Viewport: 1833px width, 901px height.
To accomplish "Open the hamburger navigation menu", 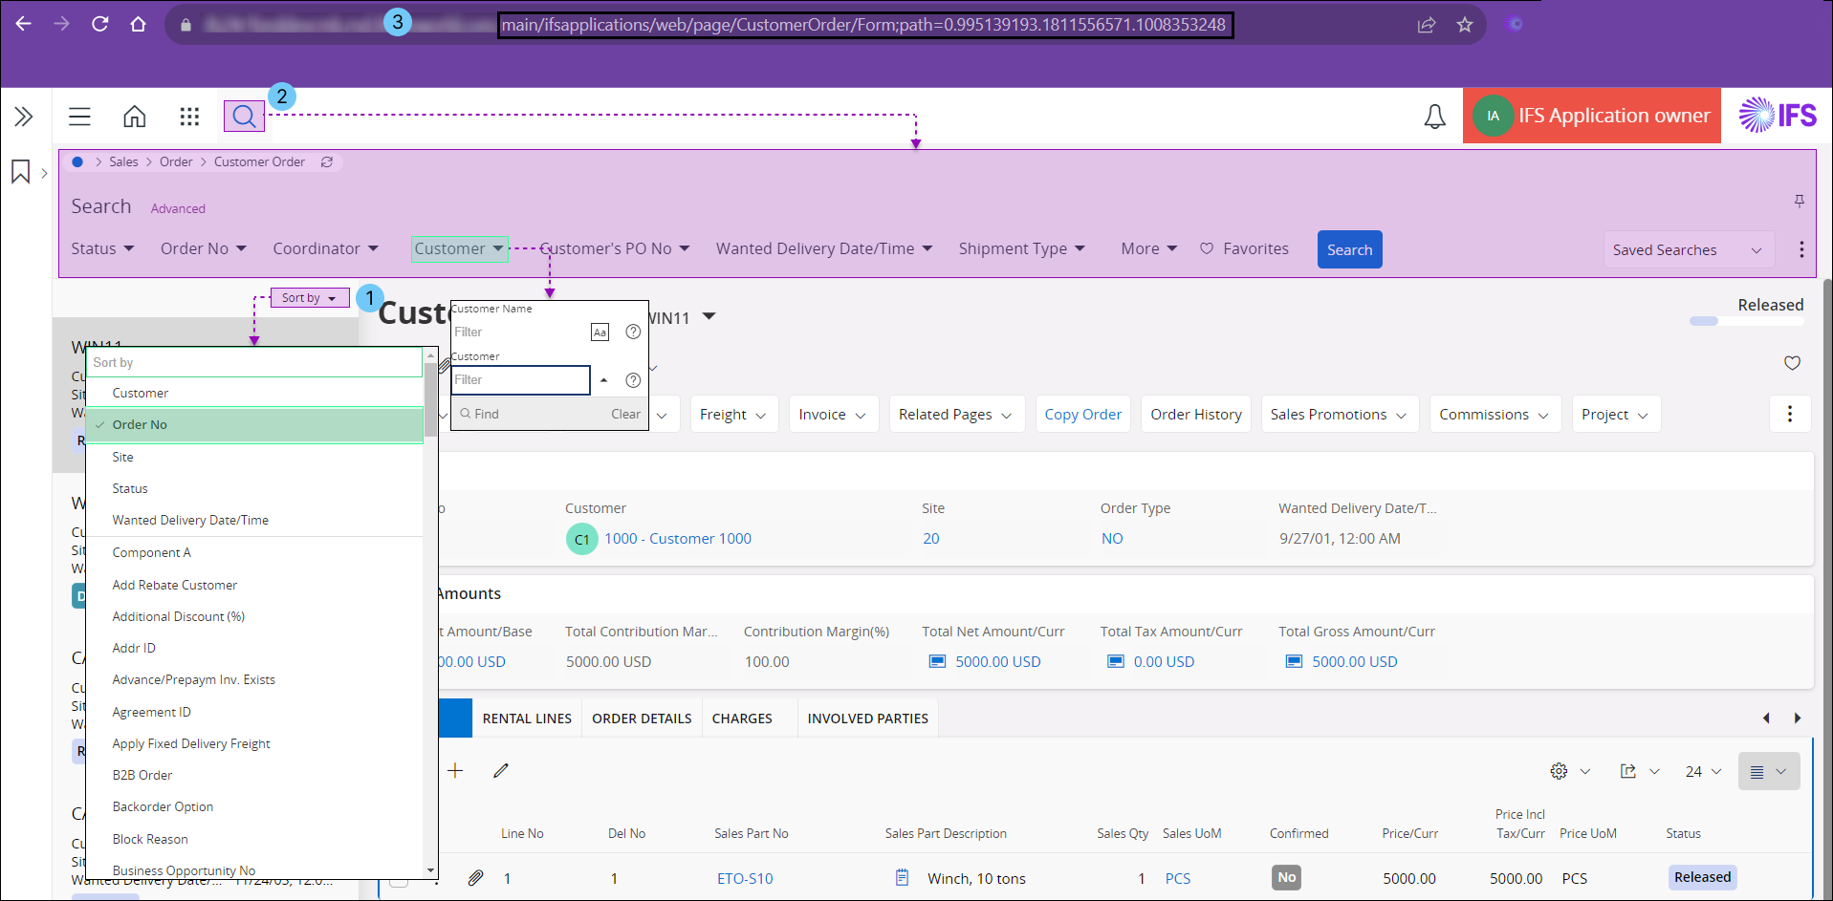I will 79,117.
